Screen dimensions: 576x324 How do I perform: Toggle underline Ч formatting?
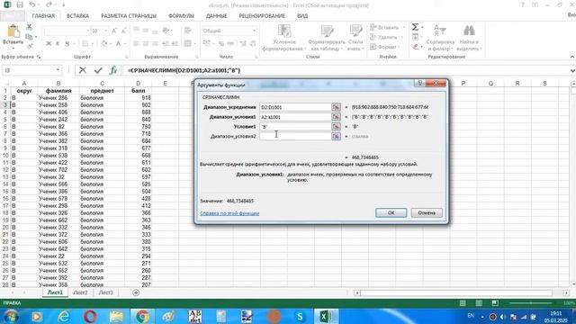(x=67, y=44)
